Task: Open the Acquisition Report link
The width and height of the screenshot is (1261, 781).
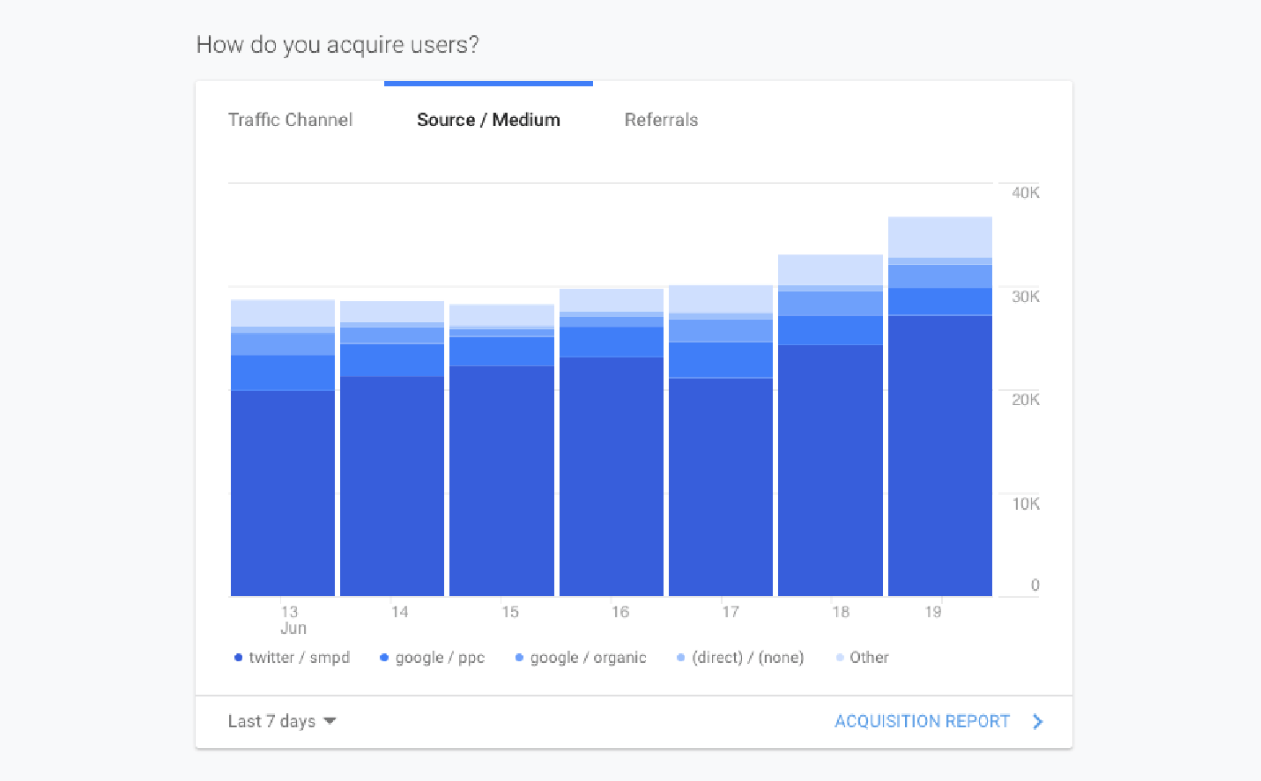Action: 922,721
